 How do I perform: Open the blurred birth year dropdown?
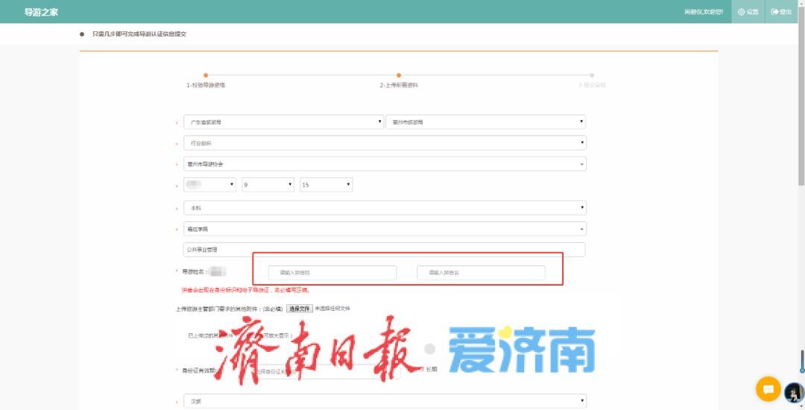click(209, 185)
